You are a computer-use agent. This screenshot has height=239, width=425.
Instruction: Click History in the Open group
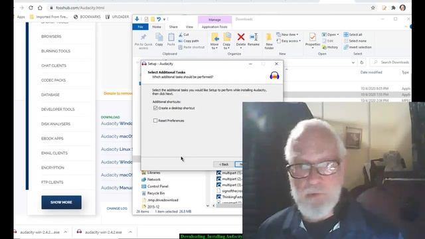[330, 47]
